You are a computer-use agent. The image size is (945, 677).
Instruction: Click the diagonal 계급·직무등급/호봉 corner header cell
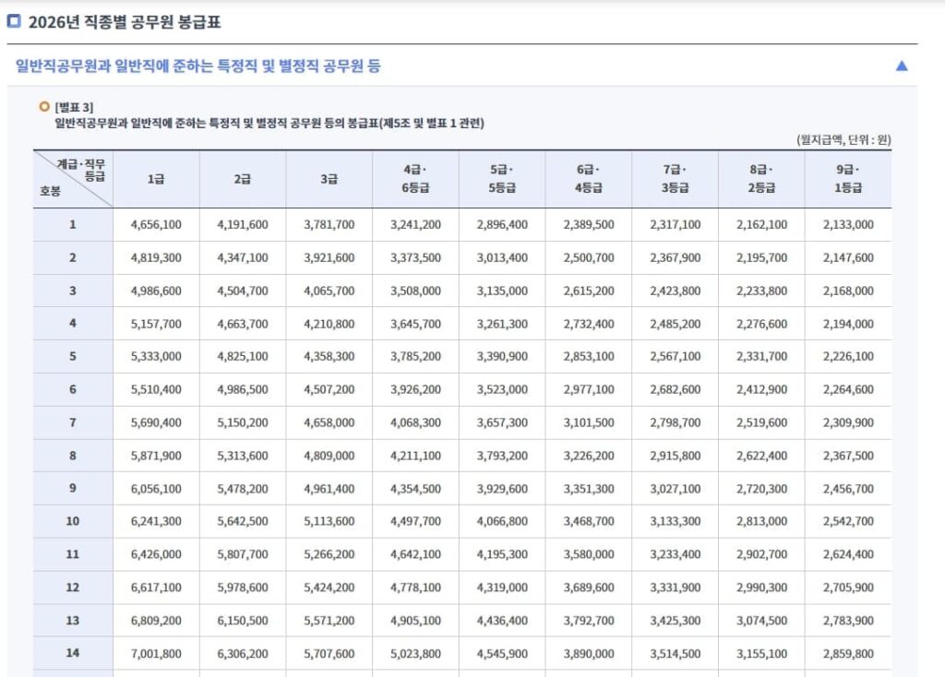point(73,179)
